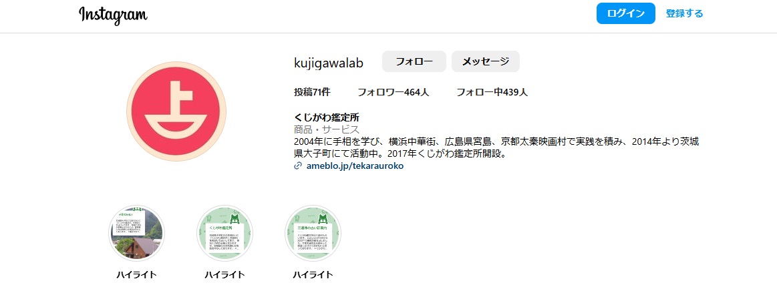Open the フォロー中439人 following list
777x305 pixels.
pyautogui.click(x=492, y=92)
